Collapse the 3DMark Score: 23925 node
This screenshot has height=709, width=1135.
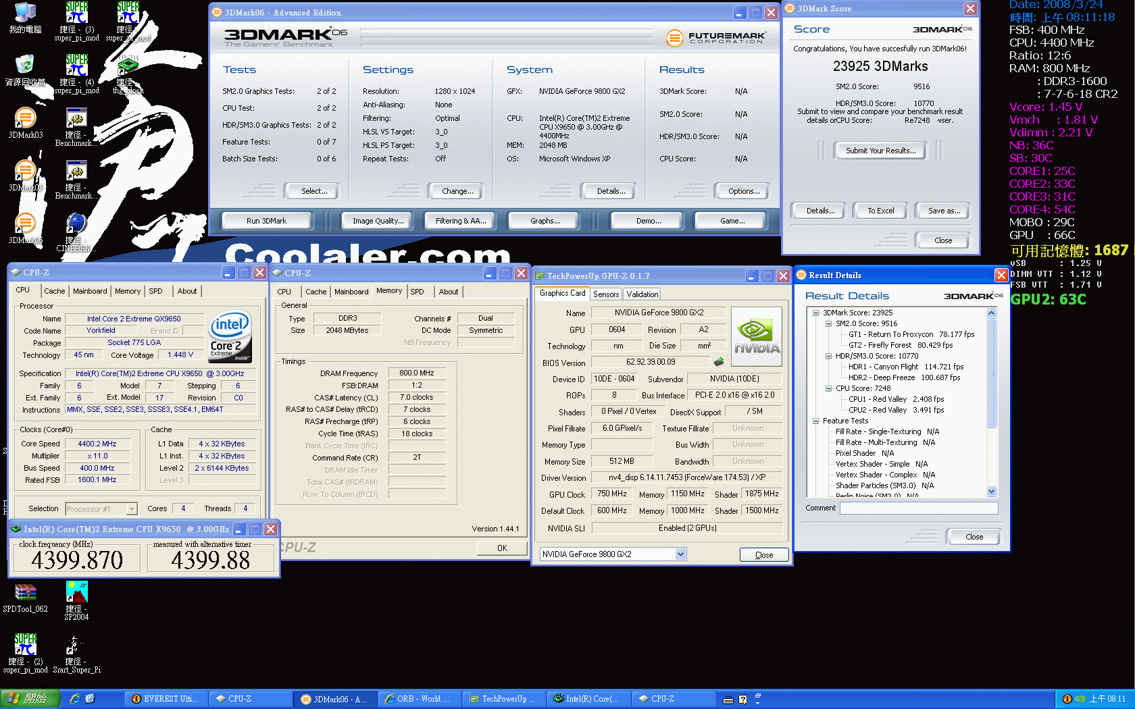(815, 313)
